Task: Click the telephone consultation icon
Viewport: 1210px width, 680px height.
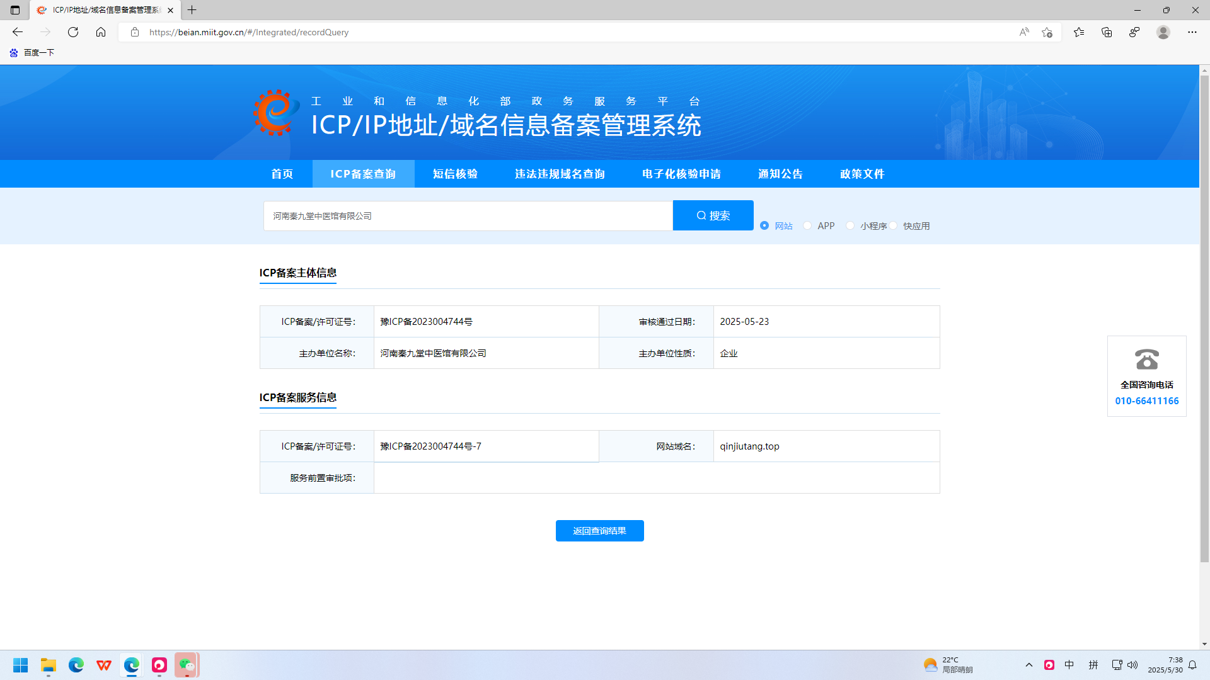Action: tap(1146, 360)
